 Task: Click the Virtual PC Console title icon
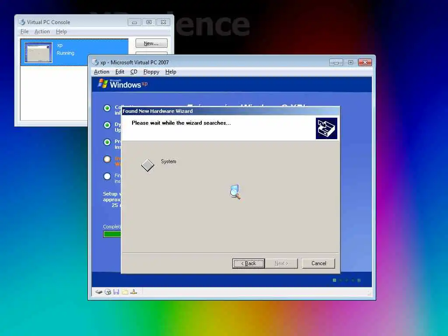[x=22, y=22]
